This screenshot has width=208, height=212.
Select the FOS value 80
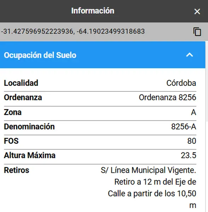(192, 141)
